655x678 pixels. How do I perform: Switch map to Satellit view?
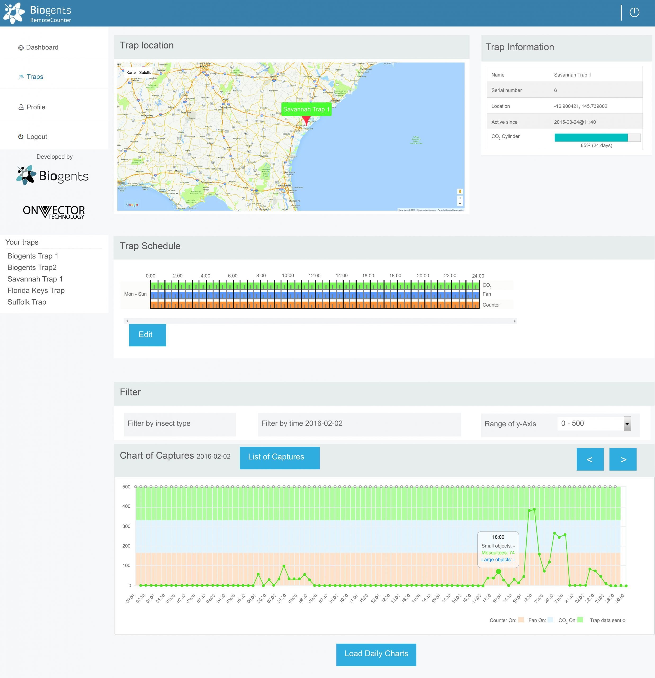point(145,73)
